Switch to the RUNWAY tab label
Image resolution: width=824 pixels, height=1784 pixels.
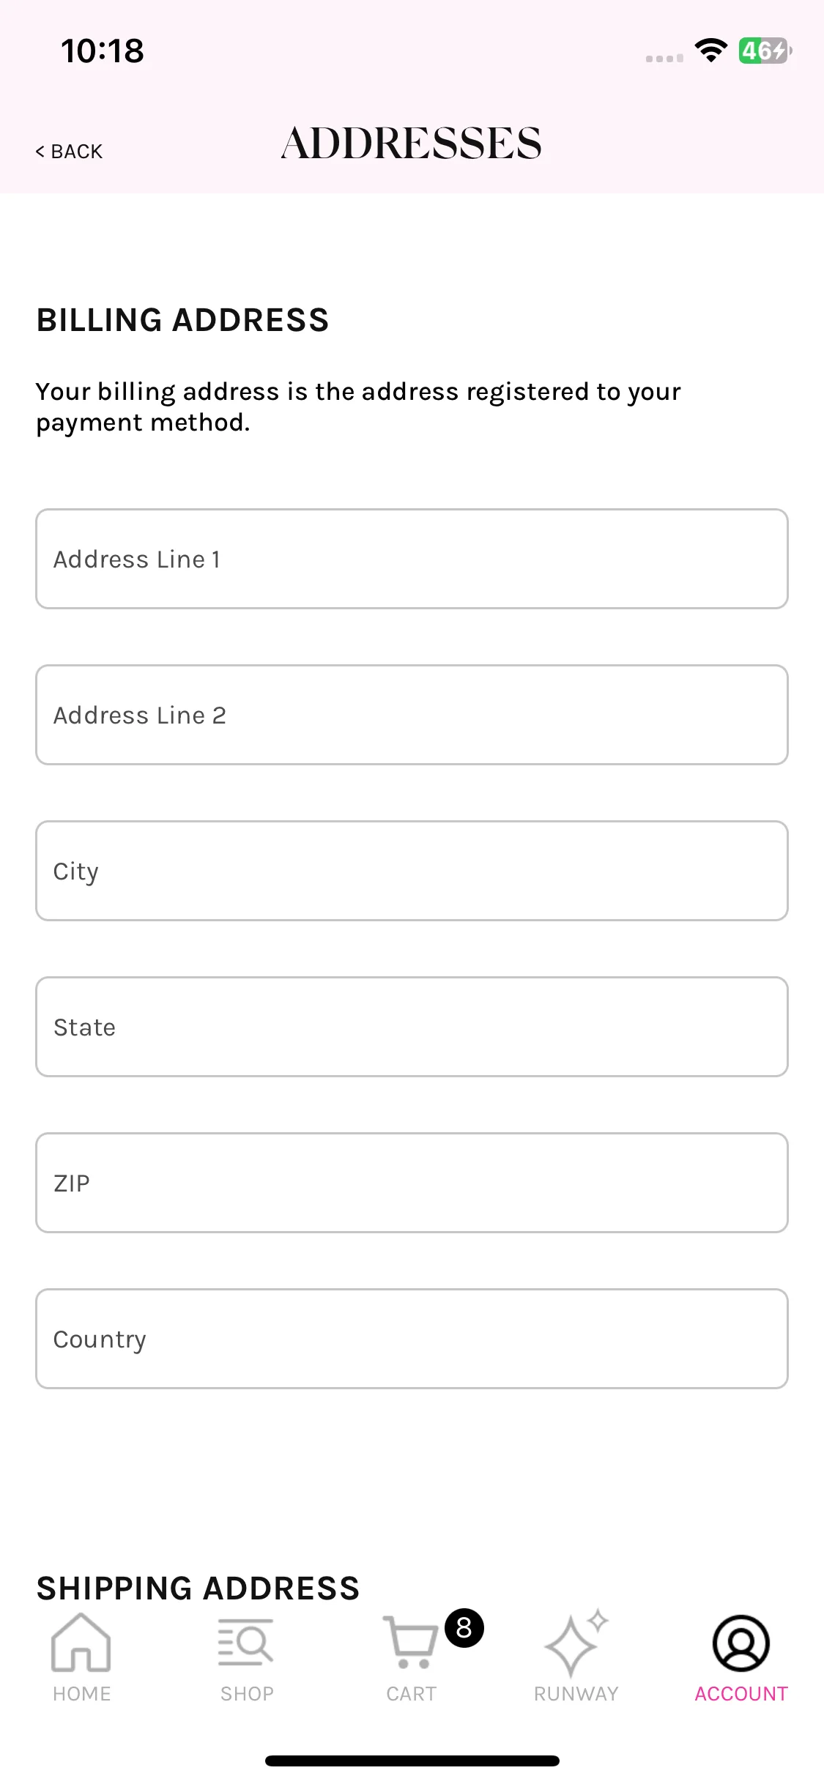point(576,1694)
